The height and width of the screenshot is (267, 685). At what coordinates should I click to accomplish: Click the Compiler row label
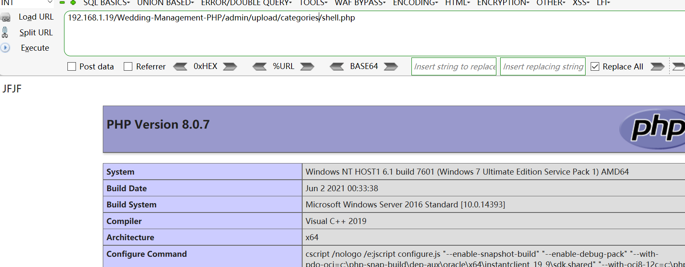124,221
